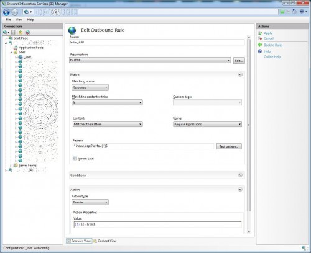Viewport: 311px width, 253px height.
Task: Collapse the Action section
Action: point(240,189)
